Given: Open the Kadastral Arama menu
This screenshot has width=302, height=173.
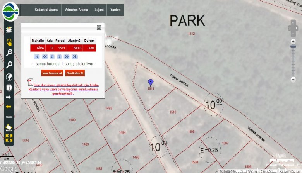Looking at the screenshot, I should (46, 10).
